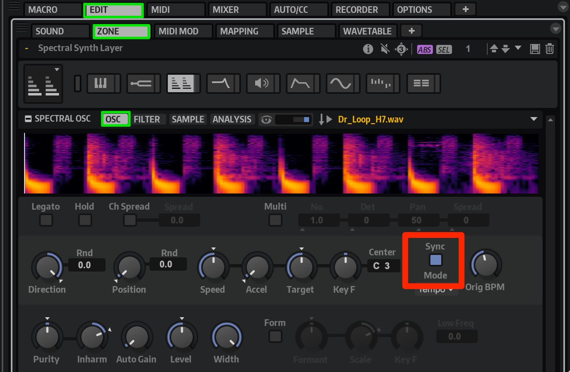Click the circled 3 target icon
This screenshot has height=372, width=570.
[x=401, y=49]
